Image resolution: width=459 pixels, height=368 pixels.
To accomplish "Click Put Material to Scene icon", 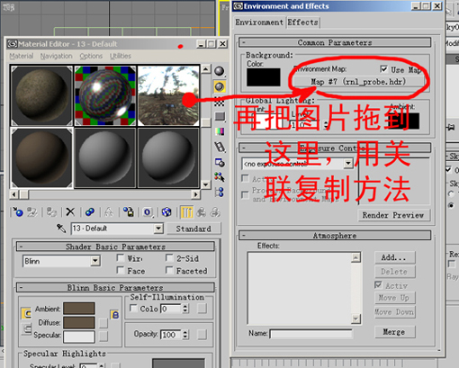I will click(31, 212).
